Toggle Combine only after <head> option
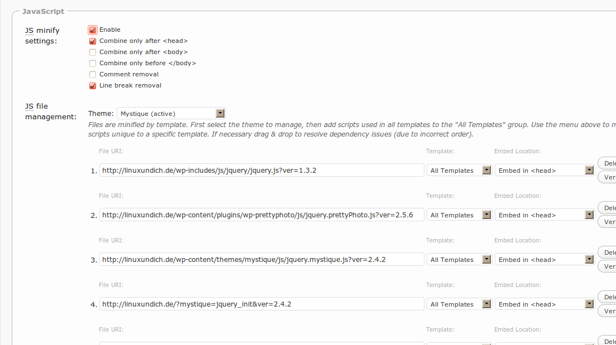This screenshot has height=345, width=616. (93, 41)
